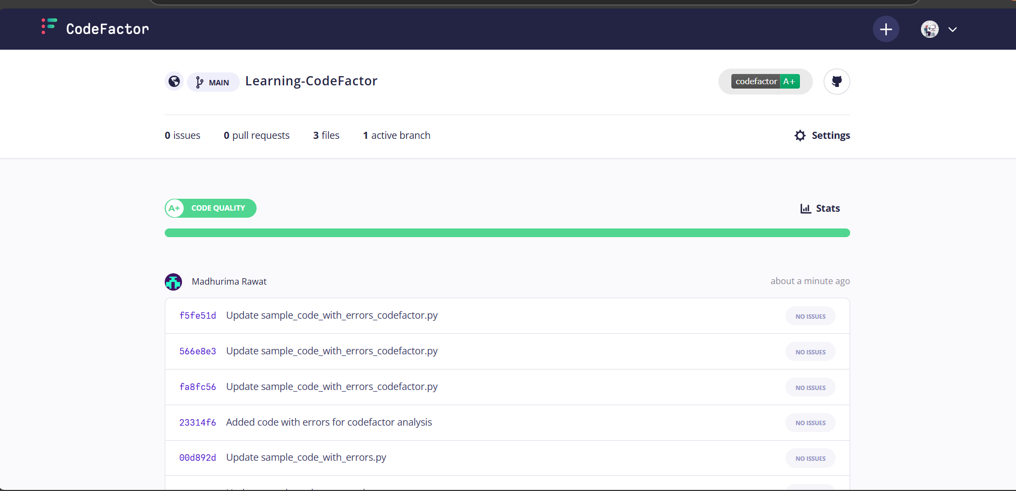Open the 23314f6 commit link
Viewport: 1016px width, 491px height.
tap(198, 422)
